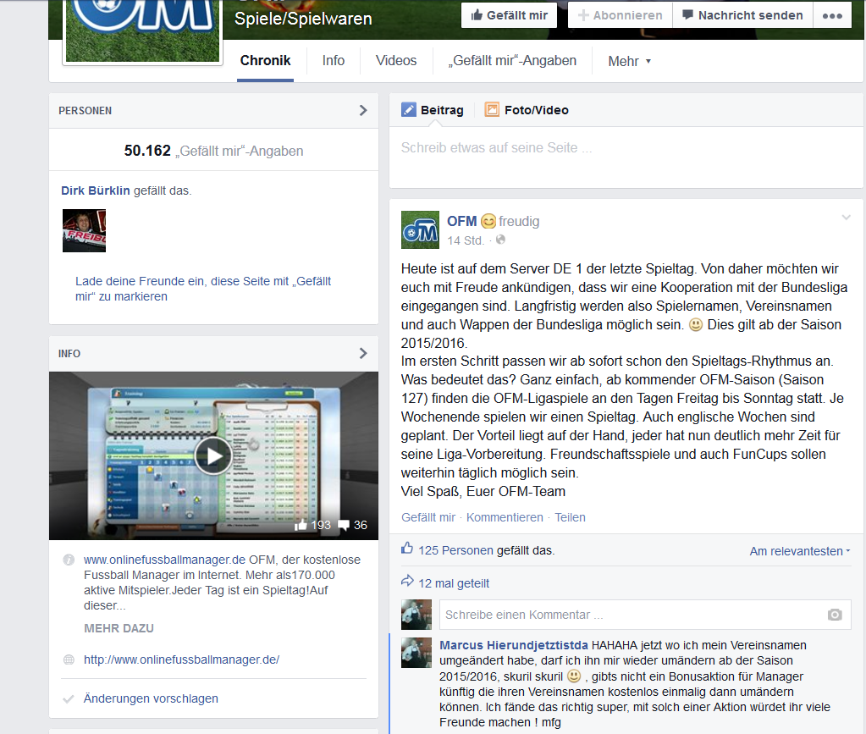Attach a photo with the camera icon
866x734 pixels.
pyautogui.click(x=835, y=615)
